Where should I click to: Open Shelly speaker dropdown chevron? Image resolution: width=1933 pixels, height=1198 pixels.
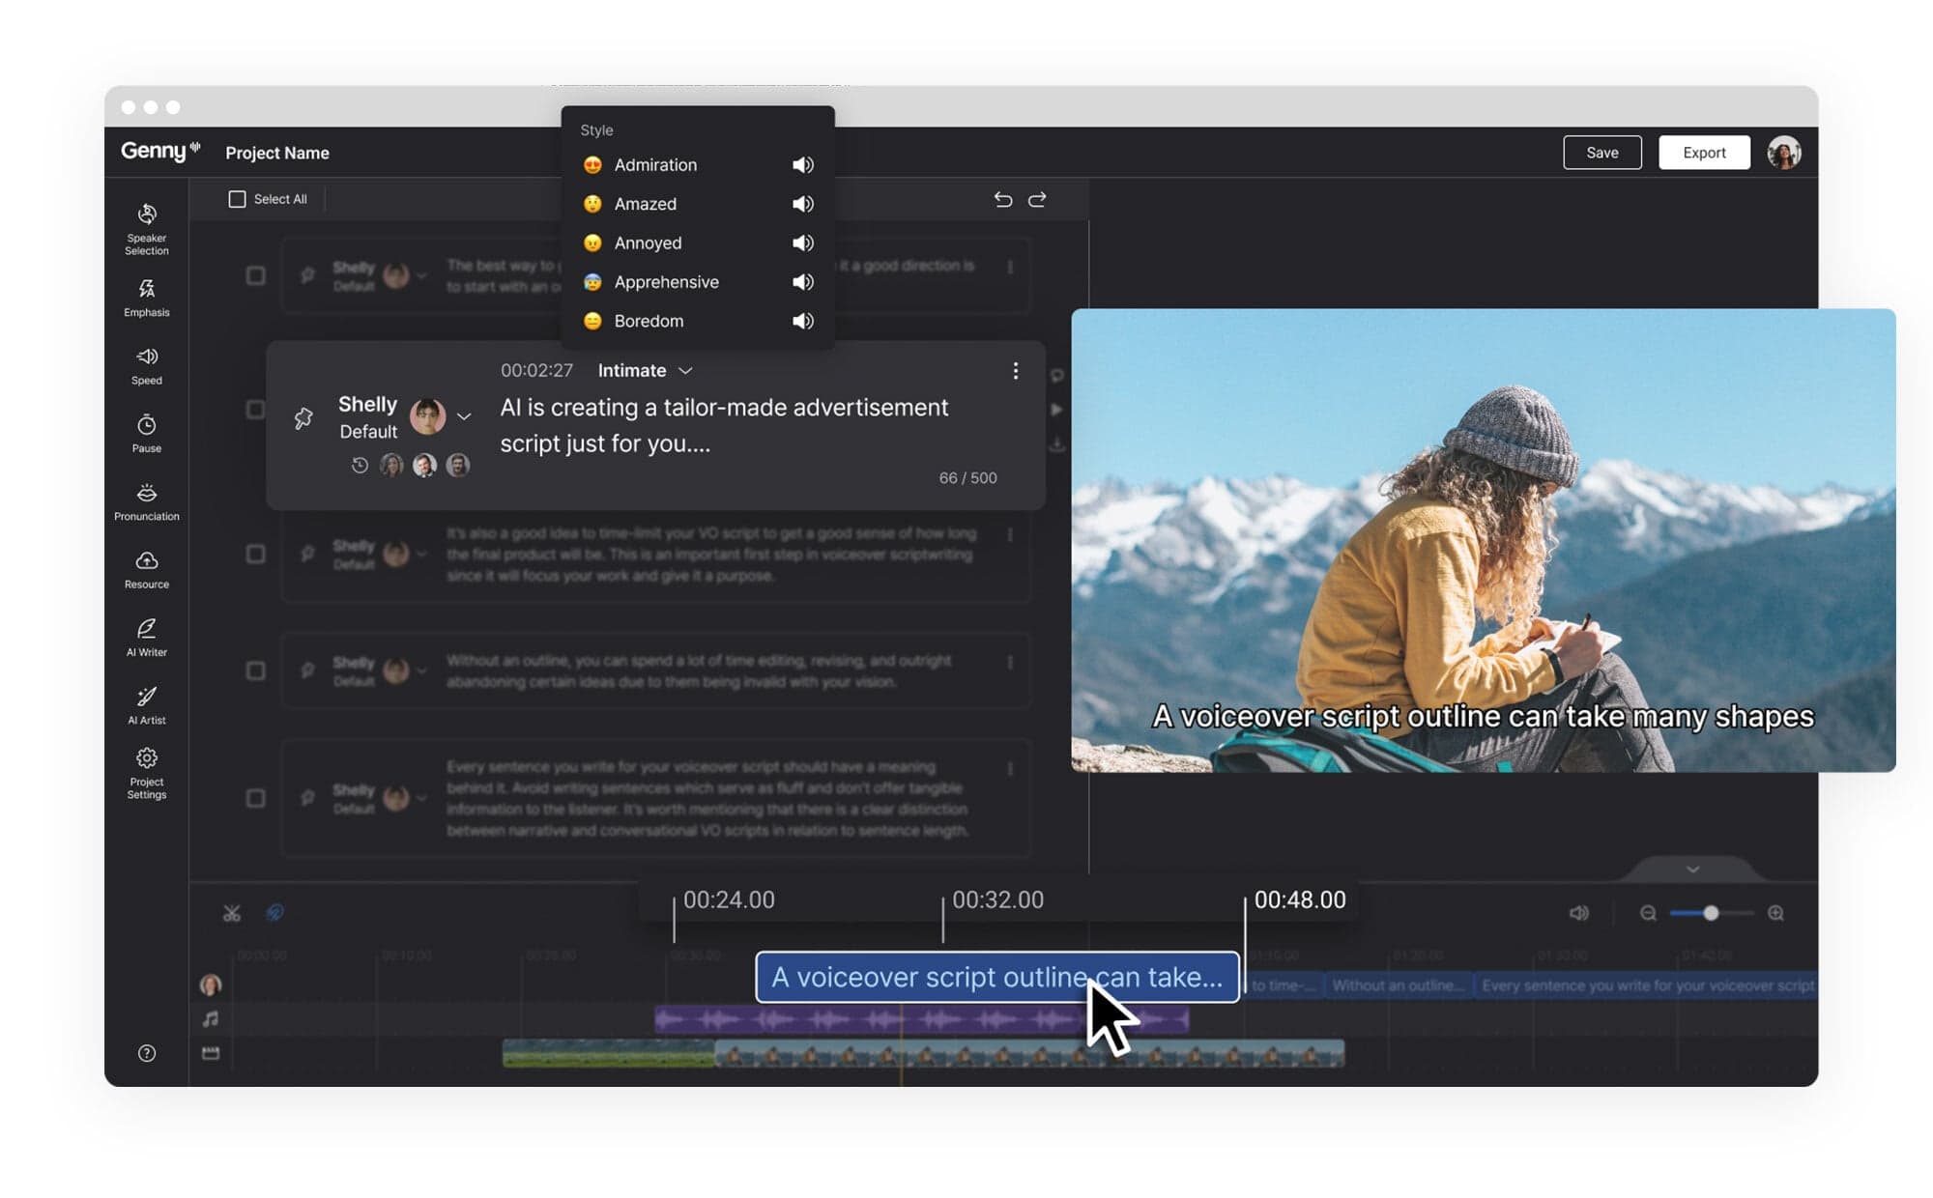pyautogui.click(x=464, y=416)
